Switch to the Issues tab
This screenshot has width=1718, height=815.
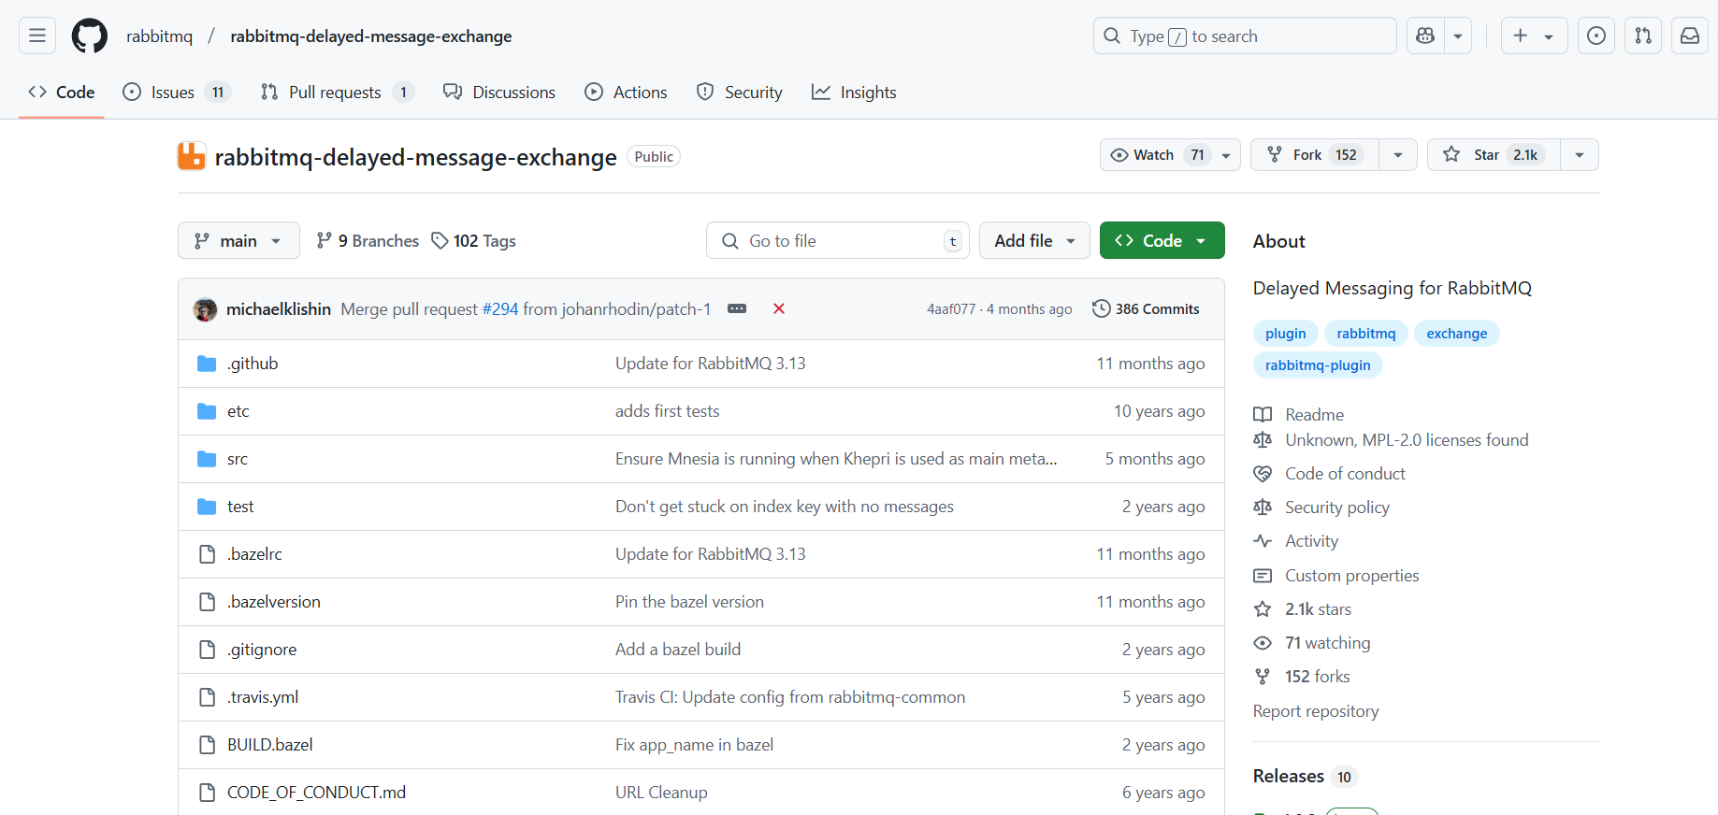(x=175, y=93)
